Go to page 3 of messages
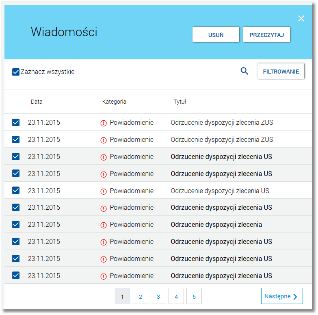The width and height of the screenshot is (318, 315). pos(158,296)
